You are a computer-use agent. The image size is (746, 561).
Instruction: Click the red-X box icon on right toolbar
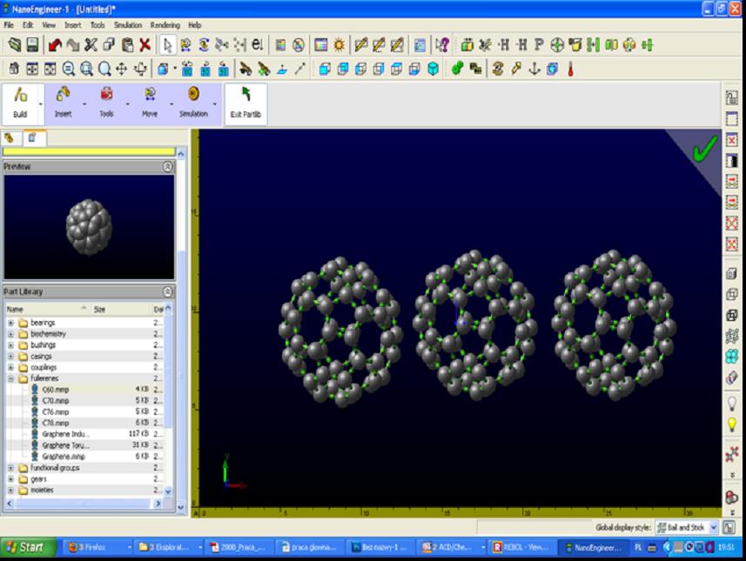[732, 140]
